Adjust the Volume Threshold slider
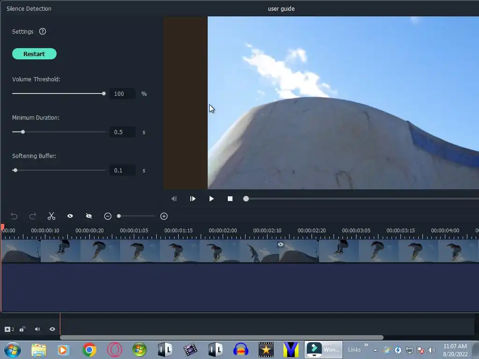 pyautogui.click(x=58, y=93)
